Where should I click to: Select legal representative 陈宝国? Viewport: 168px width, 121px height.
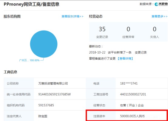[43, 116]
